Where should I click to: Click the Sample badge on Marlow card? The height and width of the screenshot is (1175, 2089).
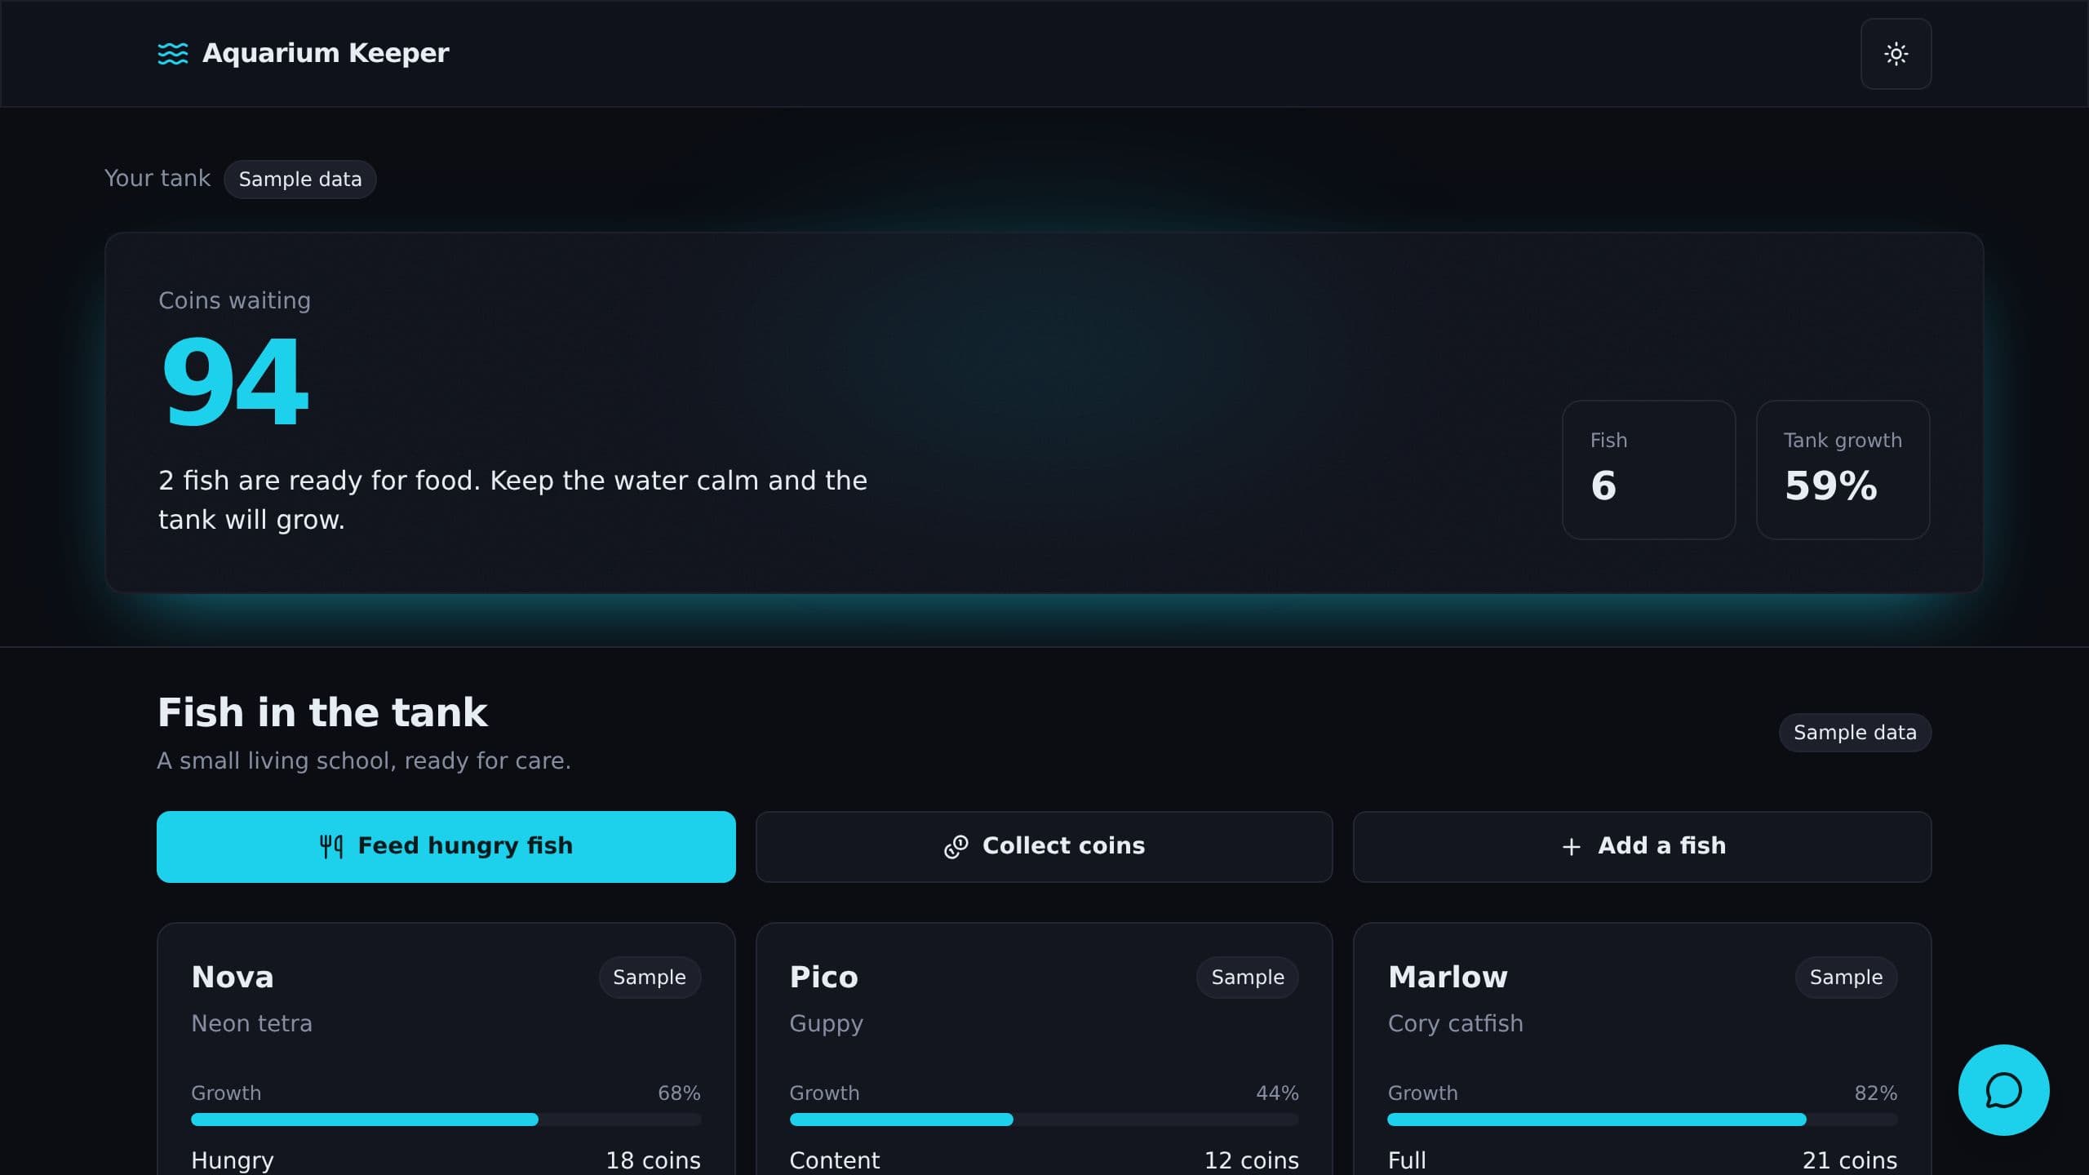pyautogui.click(x=1846, y=977)
